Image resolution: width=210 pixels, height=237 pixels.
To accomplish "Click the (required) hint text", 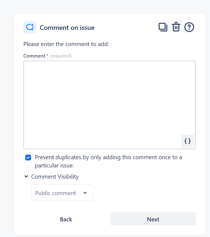I will [x=60, y=56].
